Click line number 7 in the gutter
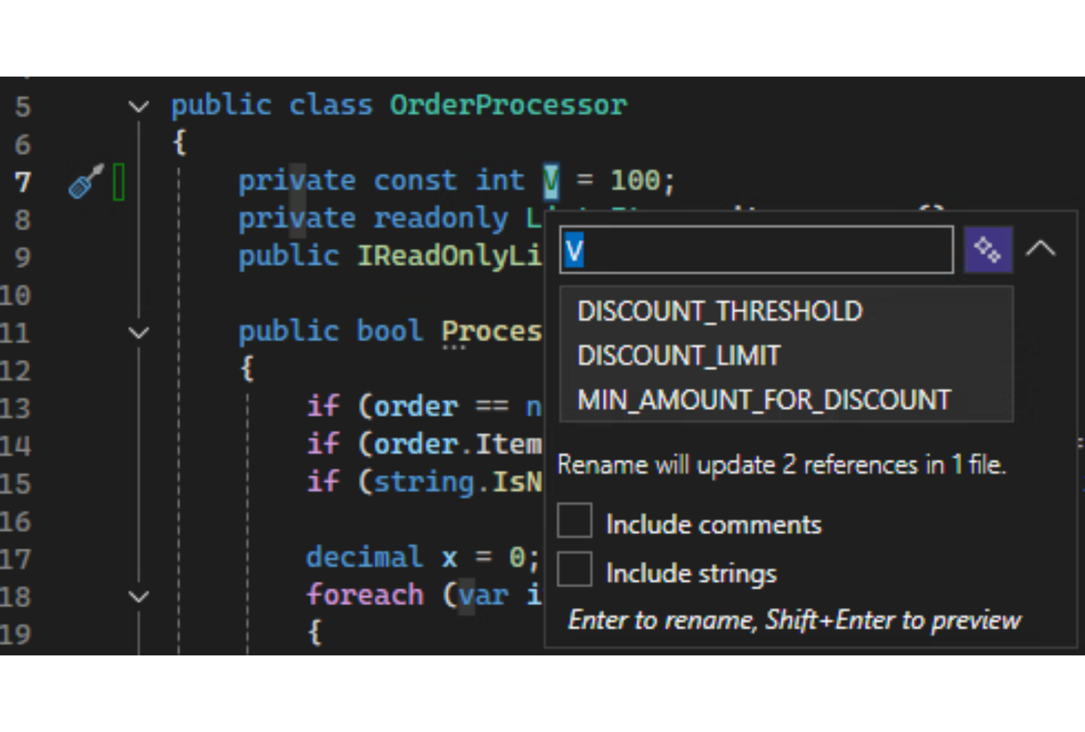 pyautogui.click(x=23, y=182)
